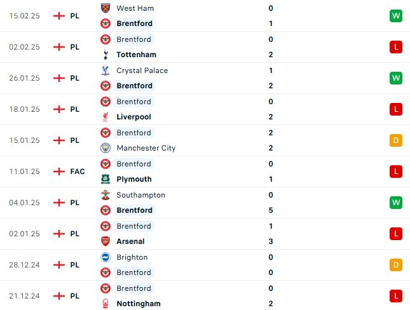Click red L badge for Tottenham match

click(x=396, y=47)
